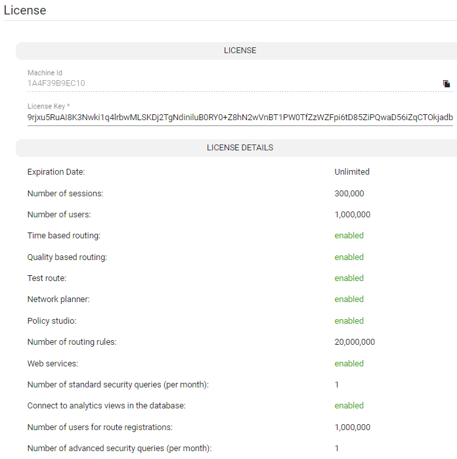Screen dimensions: 457x459
Task: Click the LICENSE section header
Action: pos(240,51)
